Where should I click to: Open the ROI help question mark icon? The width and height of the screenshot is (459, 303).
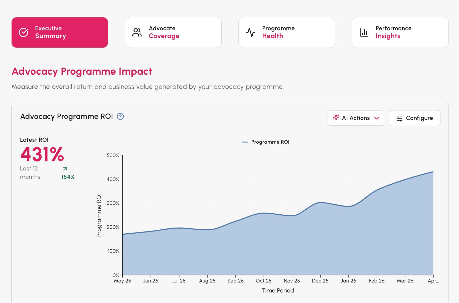(120, 116)
